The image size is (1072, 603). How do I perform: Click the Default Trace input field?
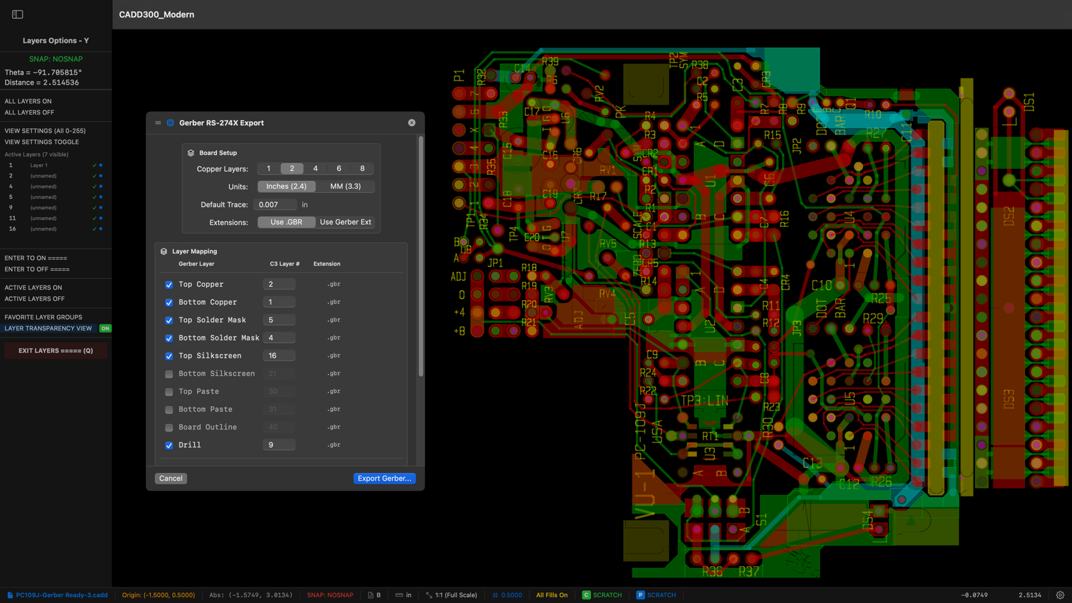tap(277, 204)
